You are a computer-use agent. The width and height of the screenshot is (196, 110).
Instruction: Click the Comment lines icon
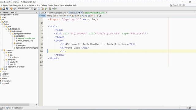coord(97,16)
